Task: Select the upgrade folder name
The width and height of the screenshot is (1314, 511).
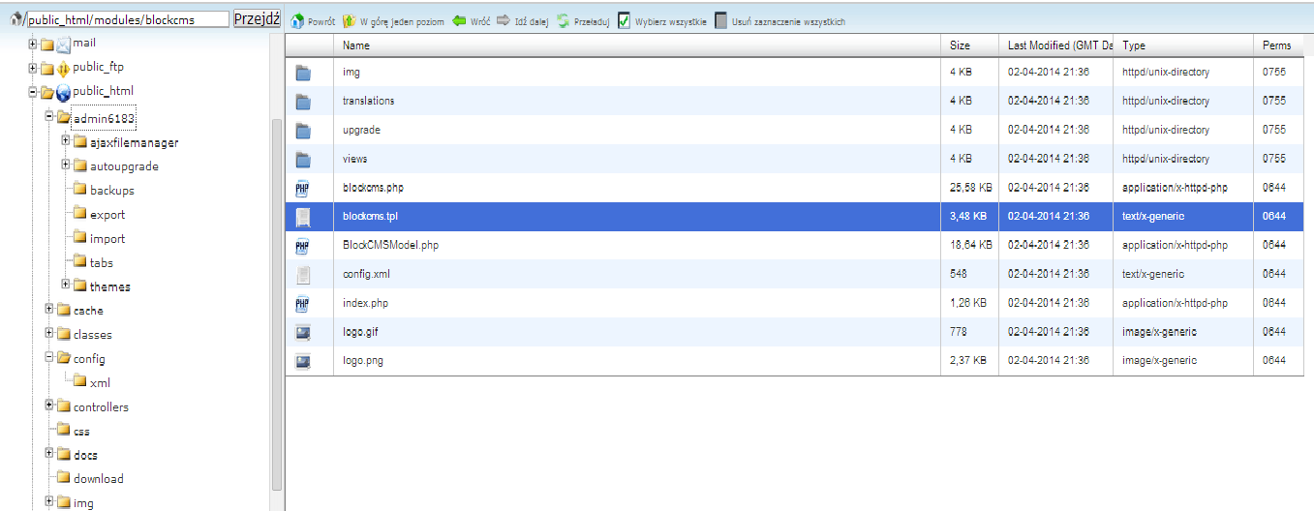Action: point(361,130)
